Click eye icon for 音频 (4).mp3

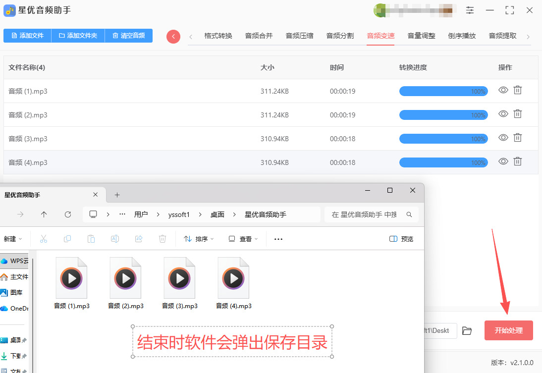tap(503, 161)
